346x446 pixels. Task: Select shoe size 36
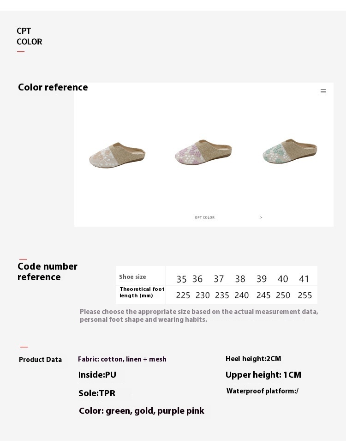[x=197, y=279]
